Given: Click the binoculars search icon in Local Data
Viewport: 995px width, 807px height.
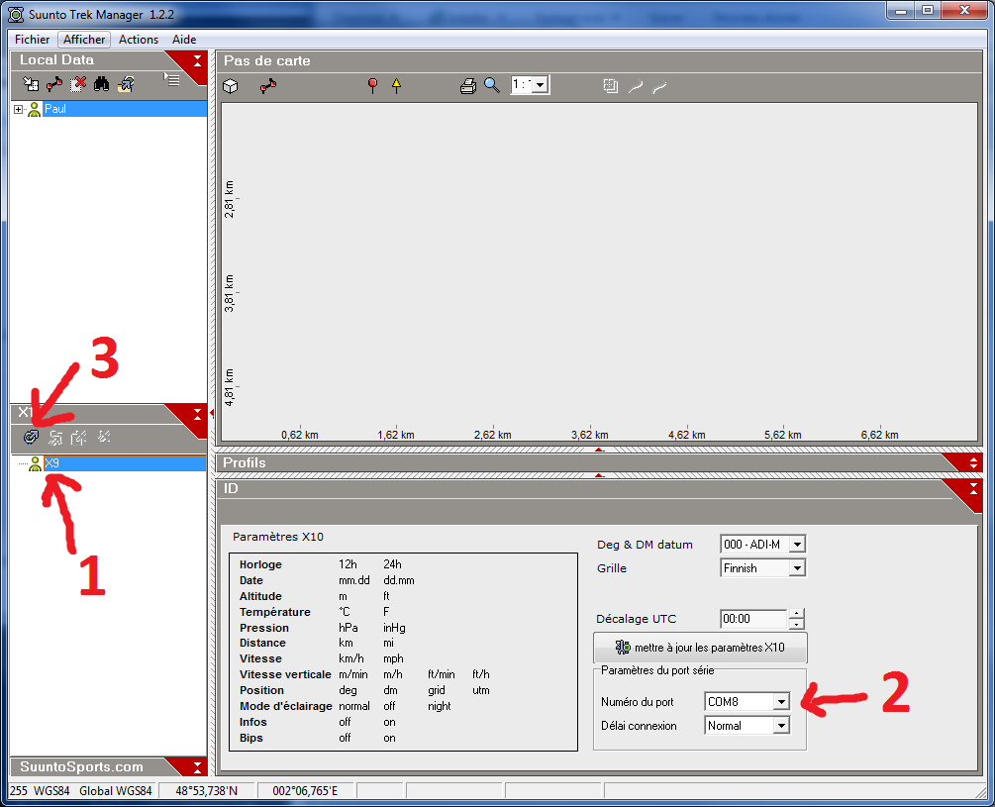Looking at the screenshot, I should click(x=101, y=85).
